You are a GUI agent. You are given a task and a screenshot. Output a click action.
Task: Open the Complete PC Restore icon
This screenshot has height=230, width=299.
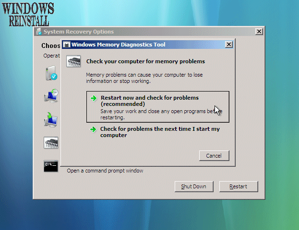click(51, 118)
